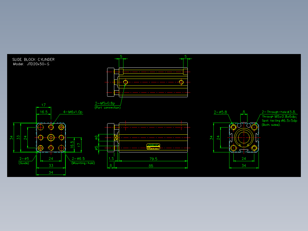
Task: Select the port circle with the M5 leader
Action: 125,82
